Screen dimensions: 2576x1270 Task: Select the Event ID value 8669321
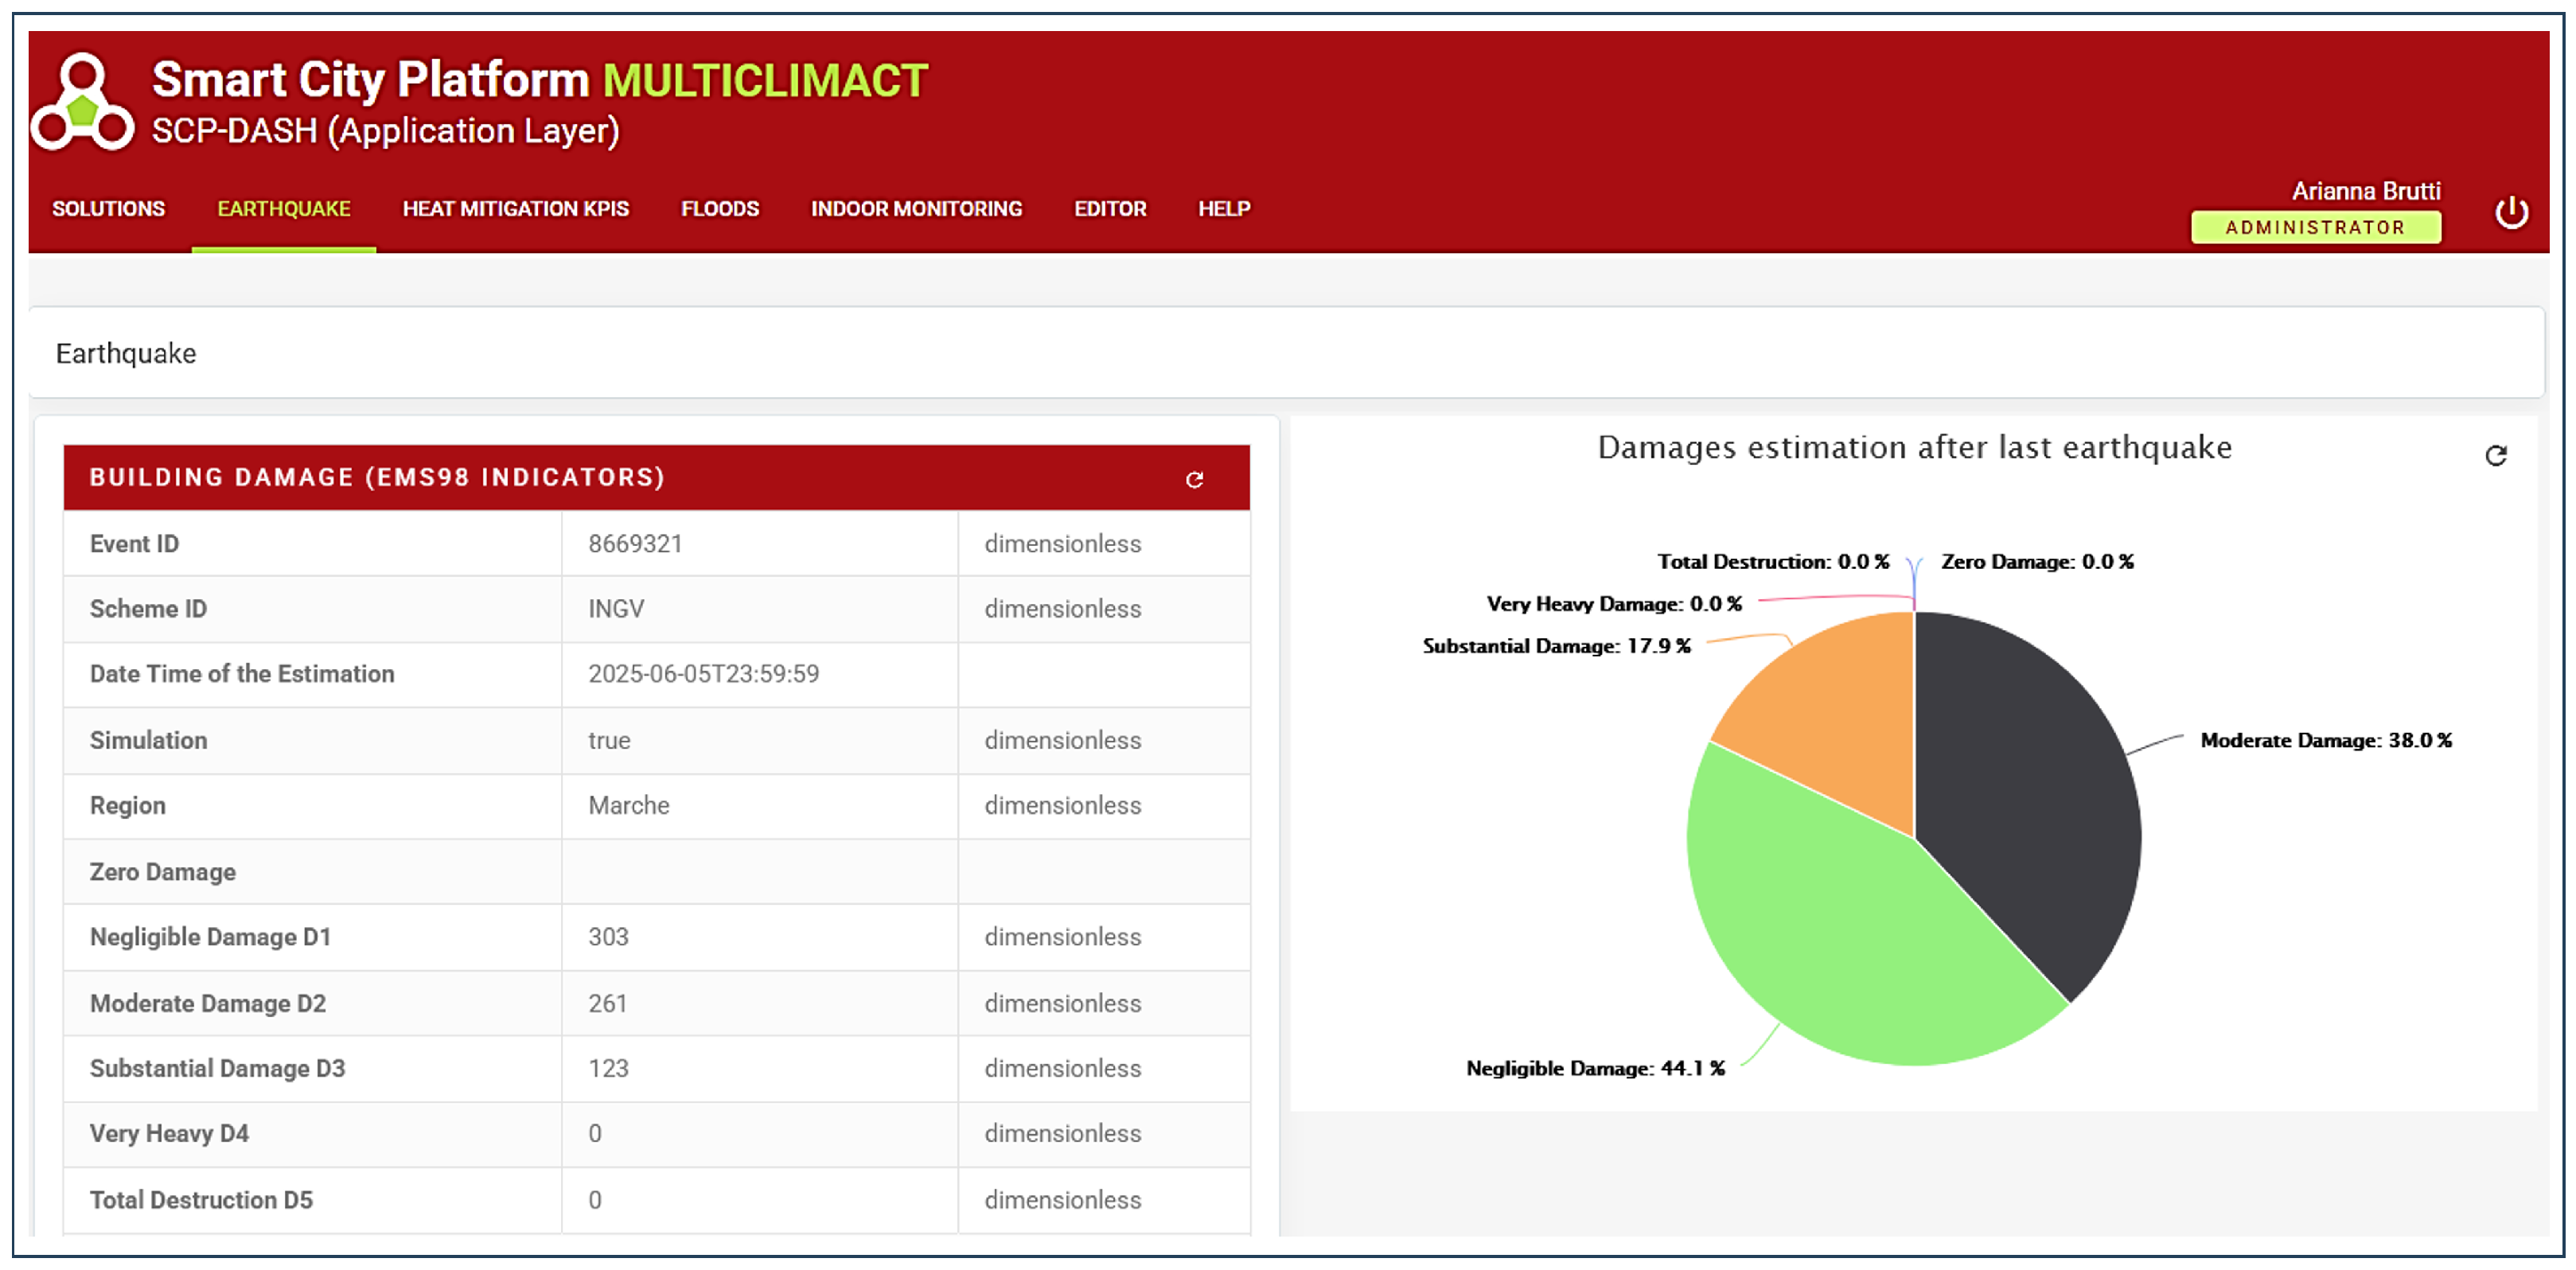point(635,544)
